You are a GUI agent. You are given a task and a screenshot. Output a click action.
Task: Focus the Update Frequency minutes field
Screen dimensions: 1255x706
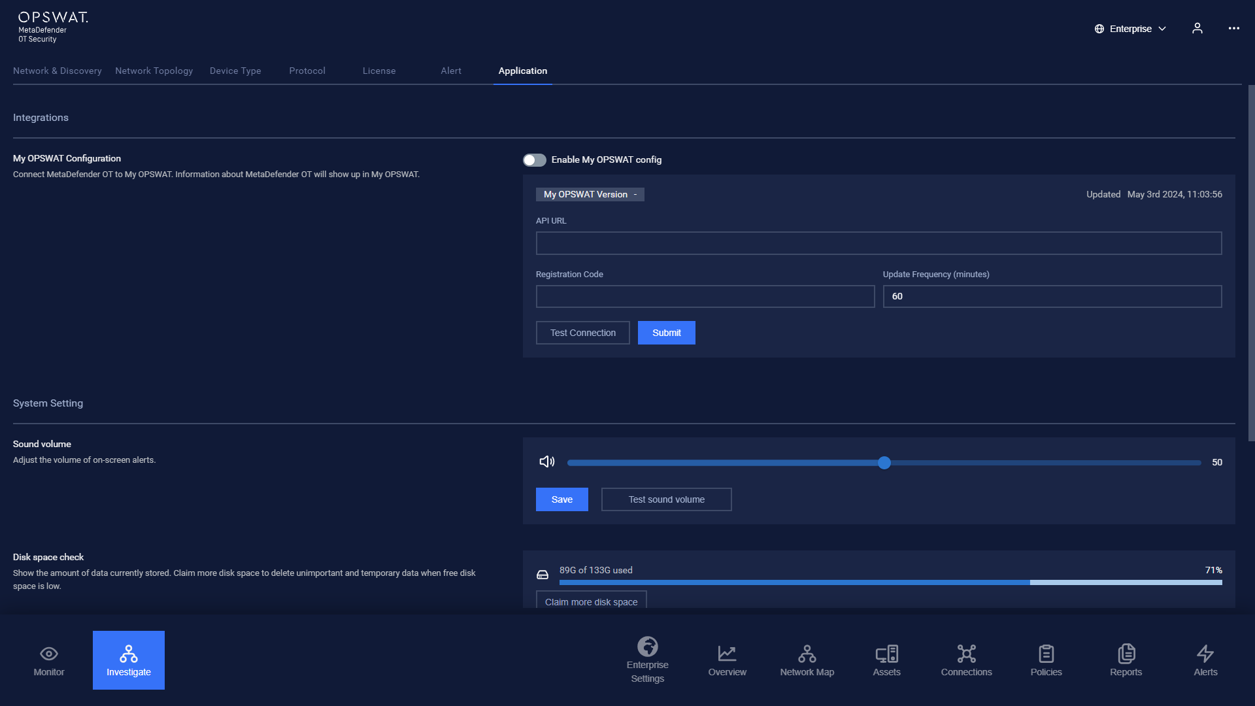tap(1052, 296)
